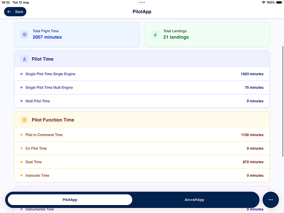The width and height of the screenshot is (284, 213).
Task: Click the 0 minutes value for Multi Pilot Time
Action: (x=255, y=101)
